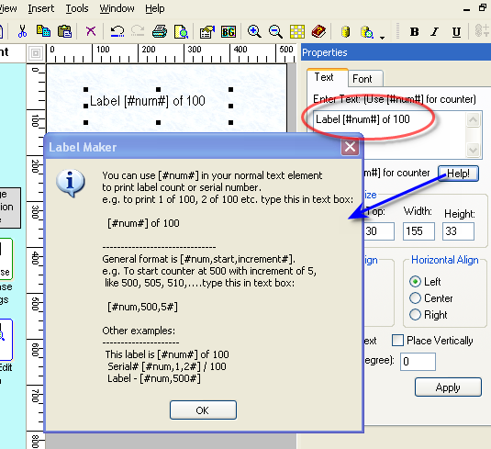491x449 pixels.
Task: Click the Paste clipboard icon
Action: (x=65, y=31)
